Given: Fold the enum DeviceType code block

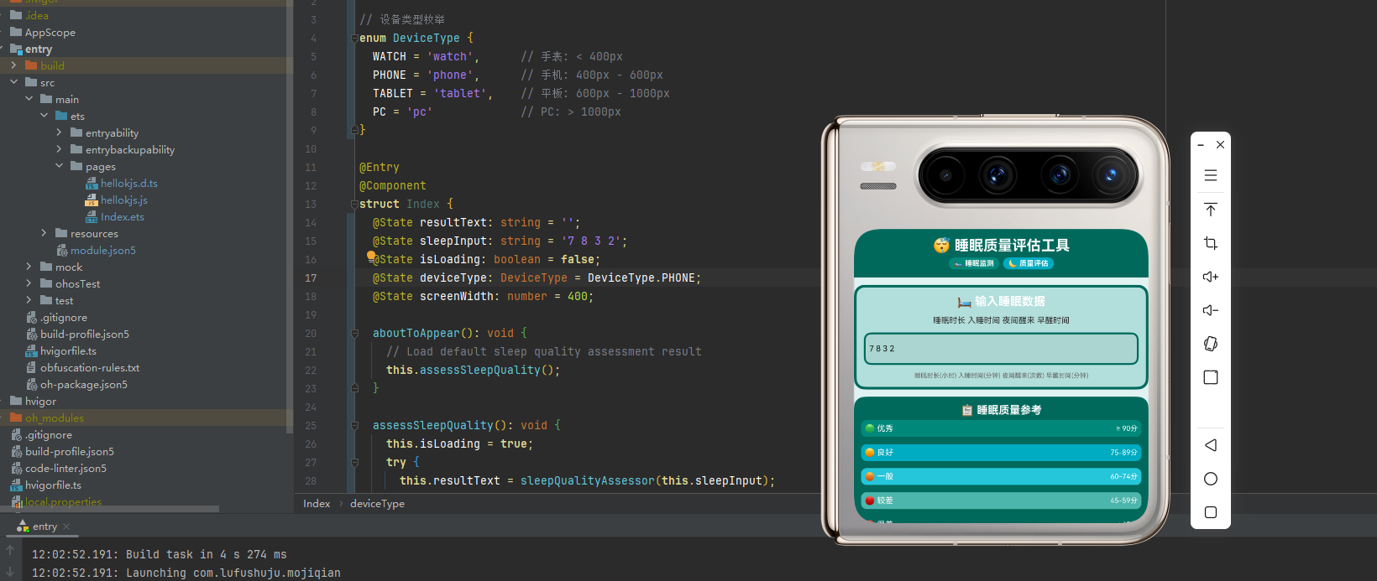Looking at the screenshot, I should pyautogui.click(x=354, y=39).
